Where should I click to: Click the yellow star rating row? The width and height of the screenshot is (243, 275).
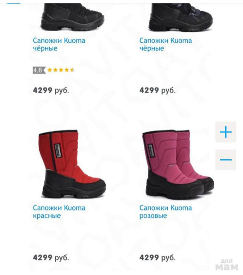61,70
